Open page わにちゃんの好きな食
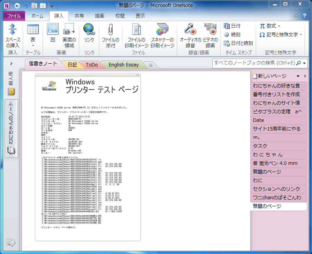The image size is (312, 254). [278, 86]
